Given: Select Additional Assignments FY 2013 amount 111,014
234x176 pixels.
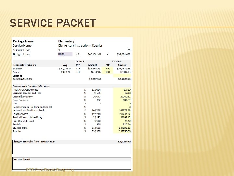Looking at the screenshot, I should [96, 90].
